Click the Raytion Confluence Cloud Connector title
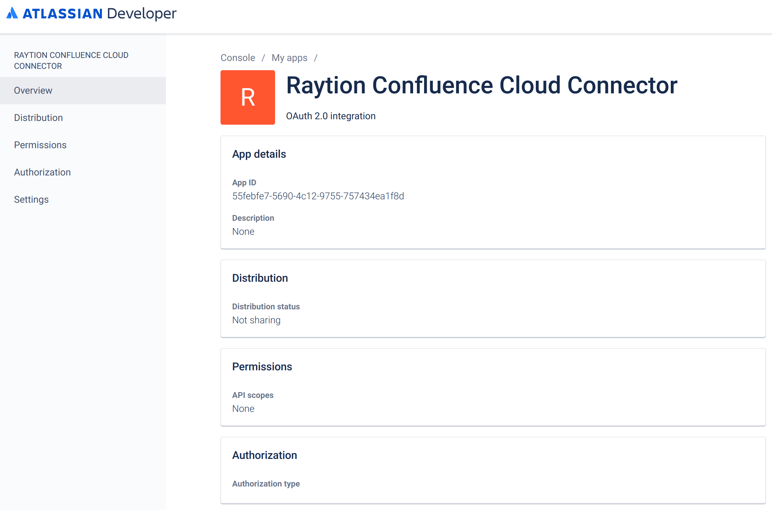 [x=481, y=85]
